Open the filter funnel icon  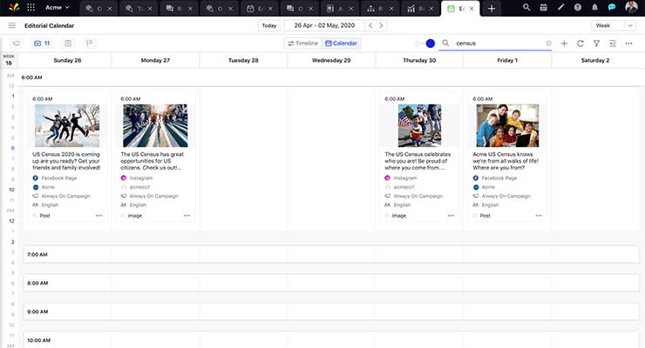pos(596,43)
